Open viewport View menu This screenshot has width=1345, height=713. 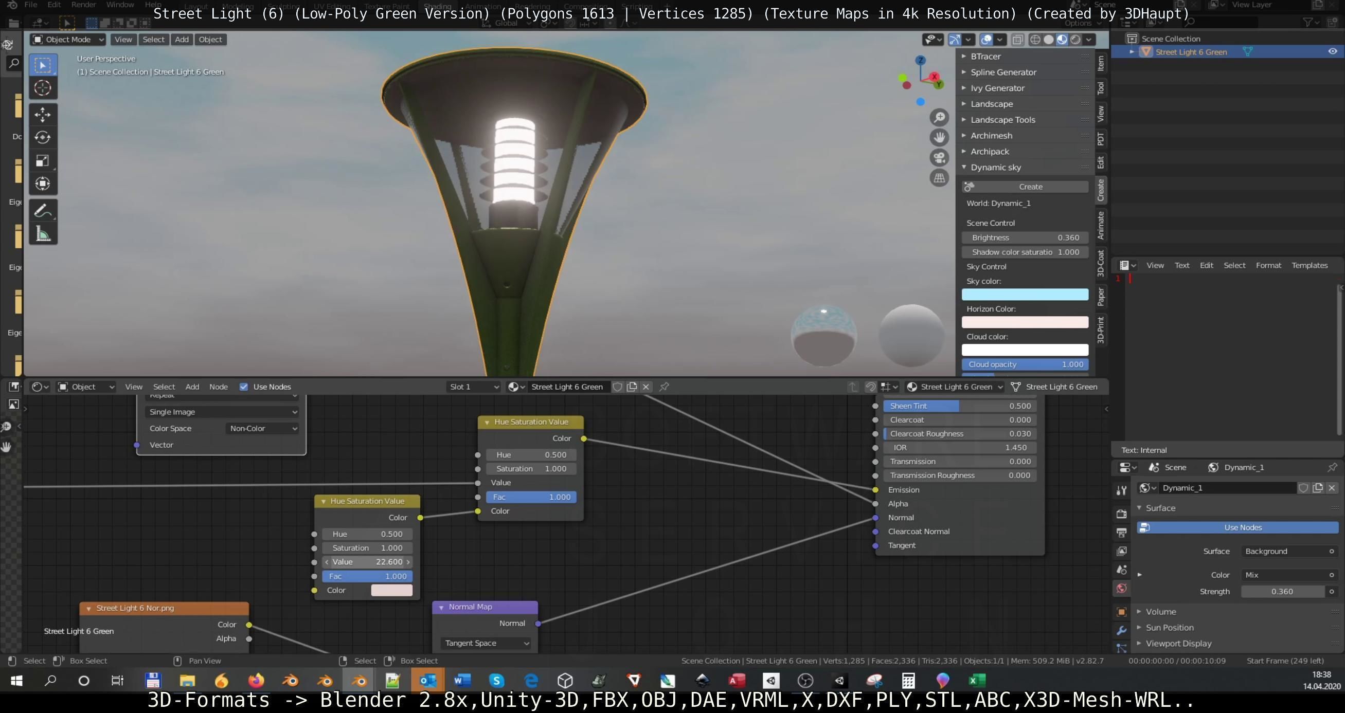click(x=123, y=40)
